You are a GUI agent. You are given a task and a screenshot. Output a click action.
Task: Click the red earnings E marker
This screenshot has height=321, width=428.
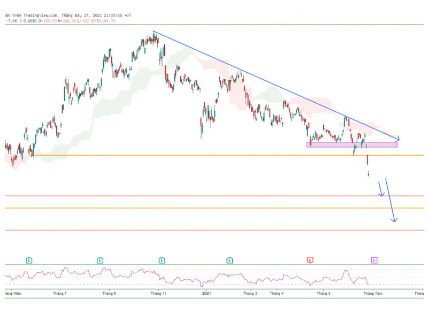tap(310, 260)
